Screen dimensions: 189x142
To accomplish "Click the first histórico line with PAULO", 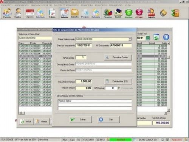I will [x=95, y=101].
